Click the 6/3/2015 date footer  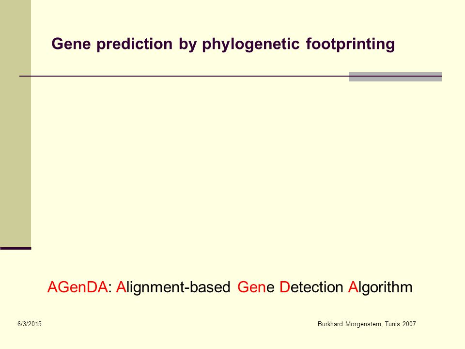point(30,324)
